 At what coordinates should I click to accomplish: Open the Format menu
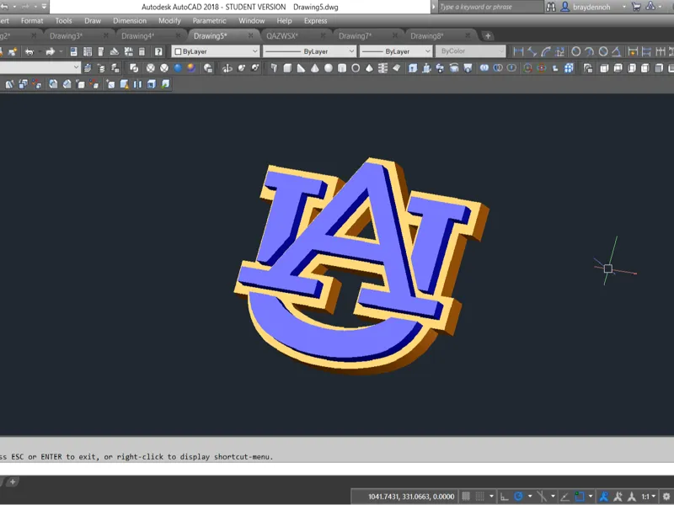[32, 20]
